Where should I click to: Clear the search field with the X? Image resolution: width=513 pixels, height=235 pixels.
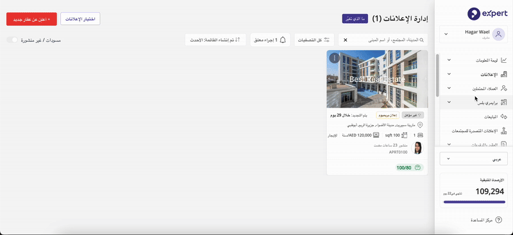[x=345, y=40]
